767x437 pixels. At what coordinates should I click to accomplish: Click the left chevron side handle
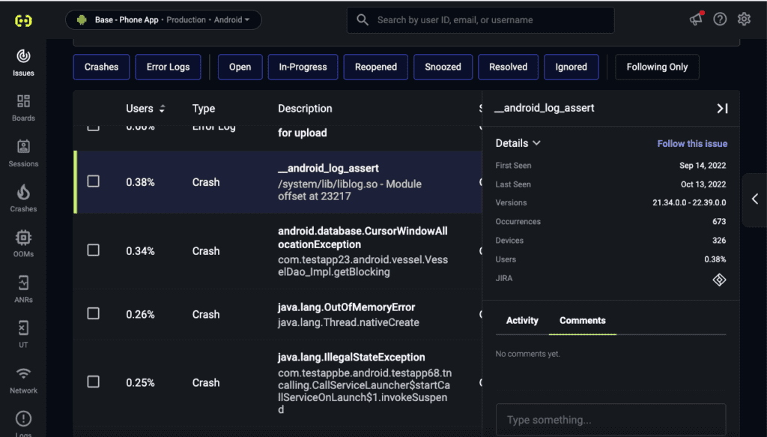(x=755, y=199)
